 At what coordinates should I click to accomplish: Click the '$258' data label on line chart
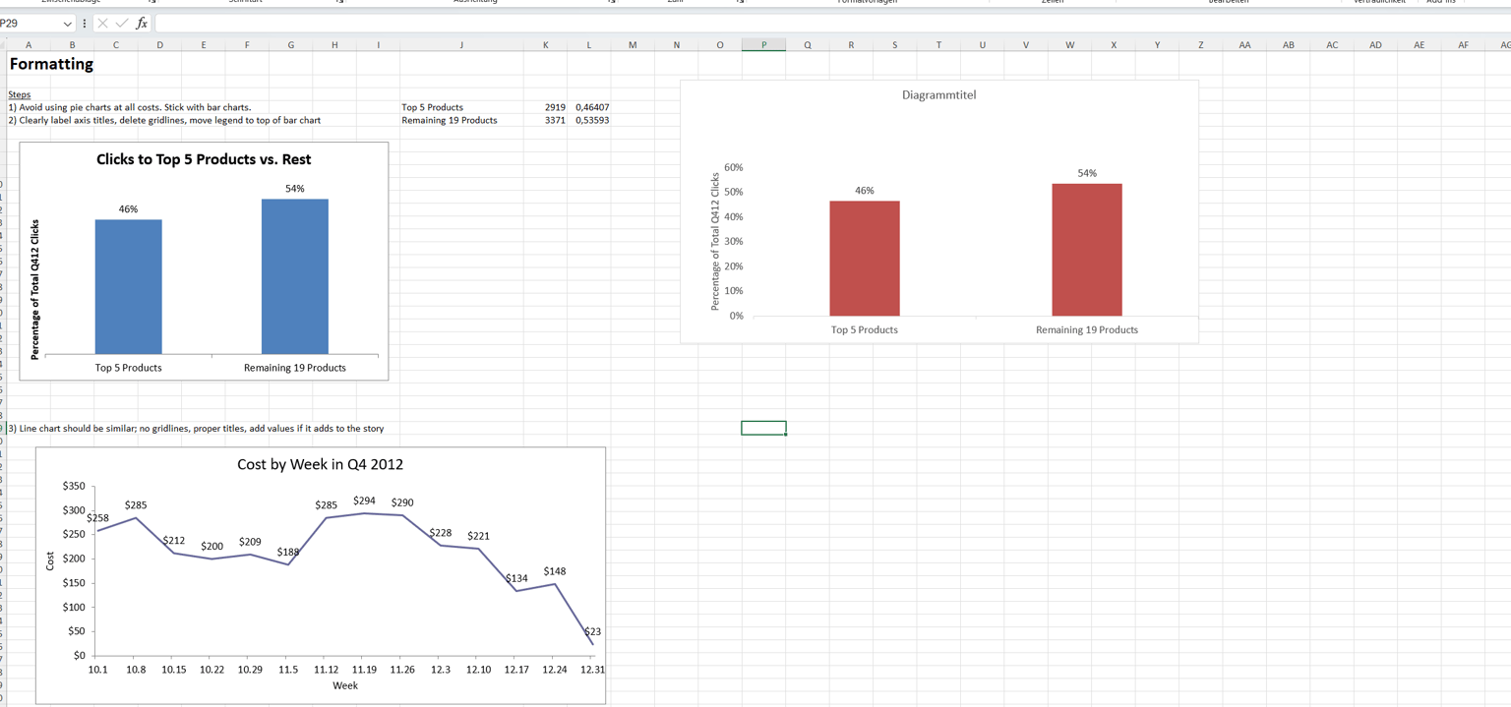click(97, 517)
